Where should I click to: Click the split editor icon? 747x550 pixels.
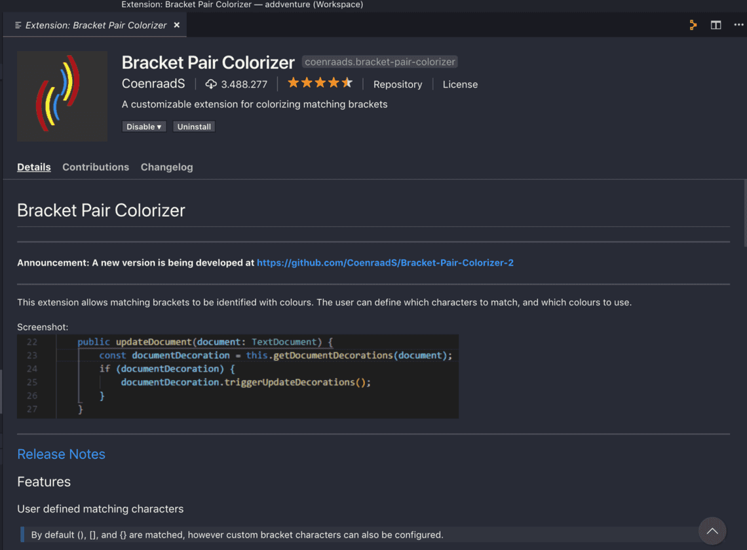pyautogui.click(x=716, y=25)
